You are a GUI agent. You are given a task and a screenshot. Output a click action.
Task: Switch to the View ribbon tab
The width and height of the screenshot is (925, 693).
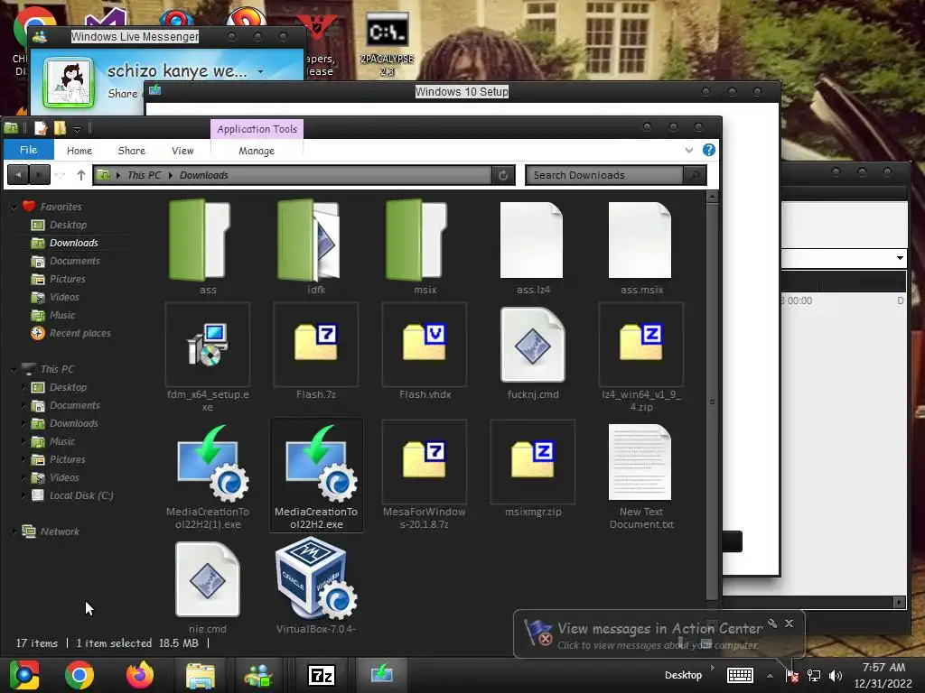tap(182, 151)
